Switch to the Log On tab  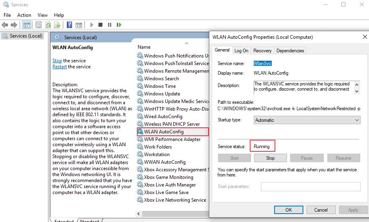click(x=241, y=51)
